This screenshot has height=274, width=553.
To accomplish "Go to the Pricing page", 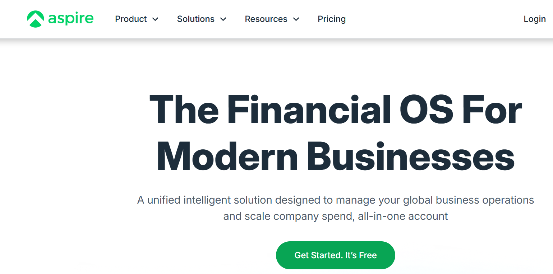I will pos(331,19).
